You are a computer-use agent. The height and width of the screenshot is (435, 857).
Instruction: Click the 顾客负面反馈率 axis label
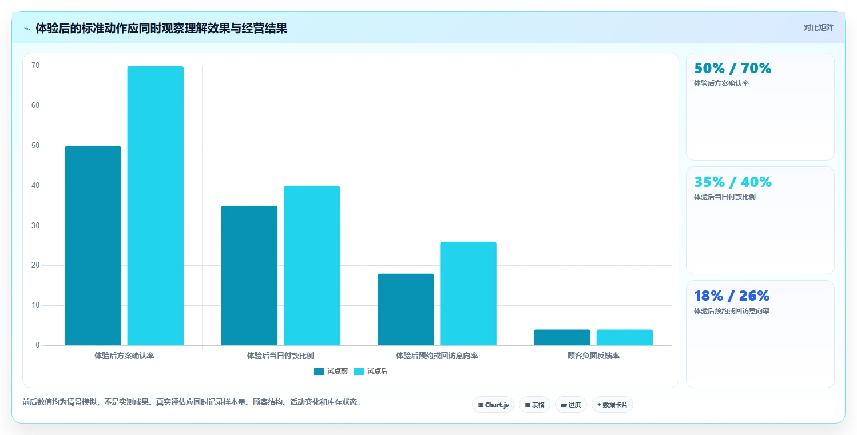[x=593, y=356]
